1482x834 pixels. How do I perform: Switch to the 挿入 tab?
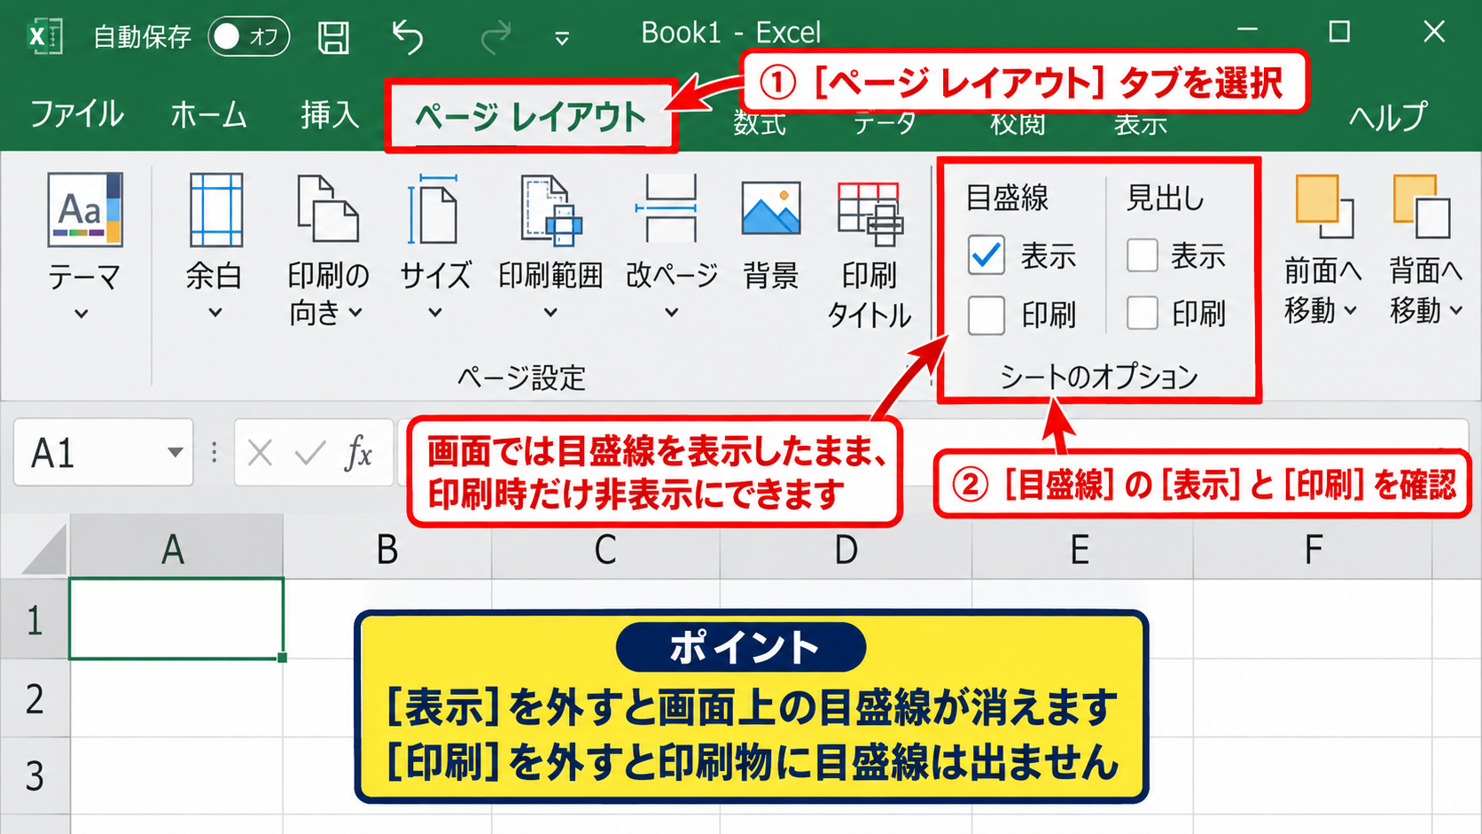click(x=329, y=114)
